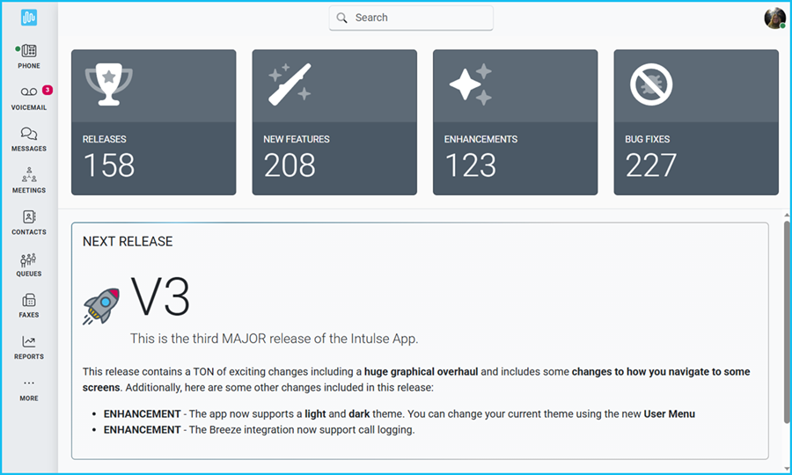Open the Faxes section
The height and width of the screenshot is (475, 792).
pyautogui.click(x=29, y=304)
